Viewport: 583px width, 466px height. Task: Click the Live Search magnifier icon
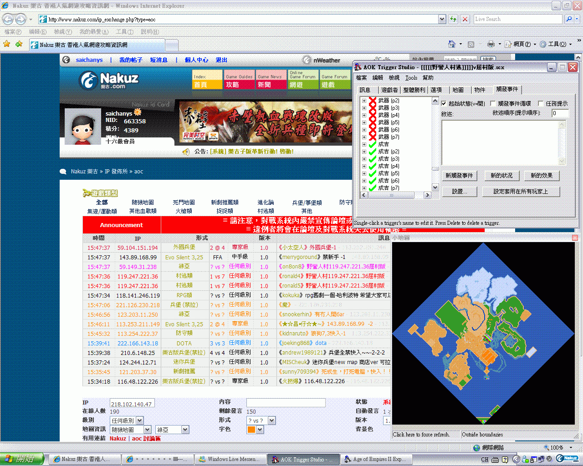coord(568,19)
